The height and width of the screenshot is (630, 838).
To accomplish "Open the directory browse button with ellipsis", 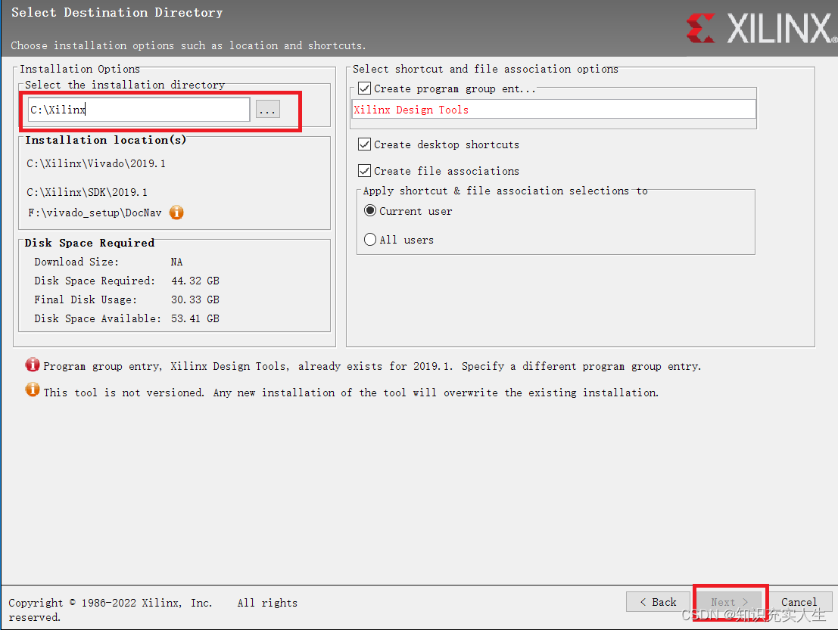I will (x=268, y=110).
